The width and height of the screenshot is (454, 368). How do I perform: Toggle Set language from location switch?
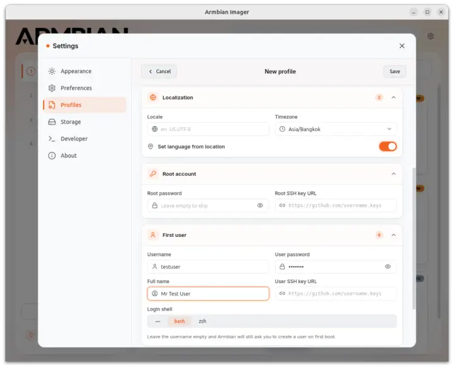coord(388,146)
